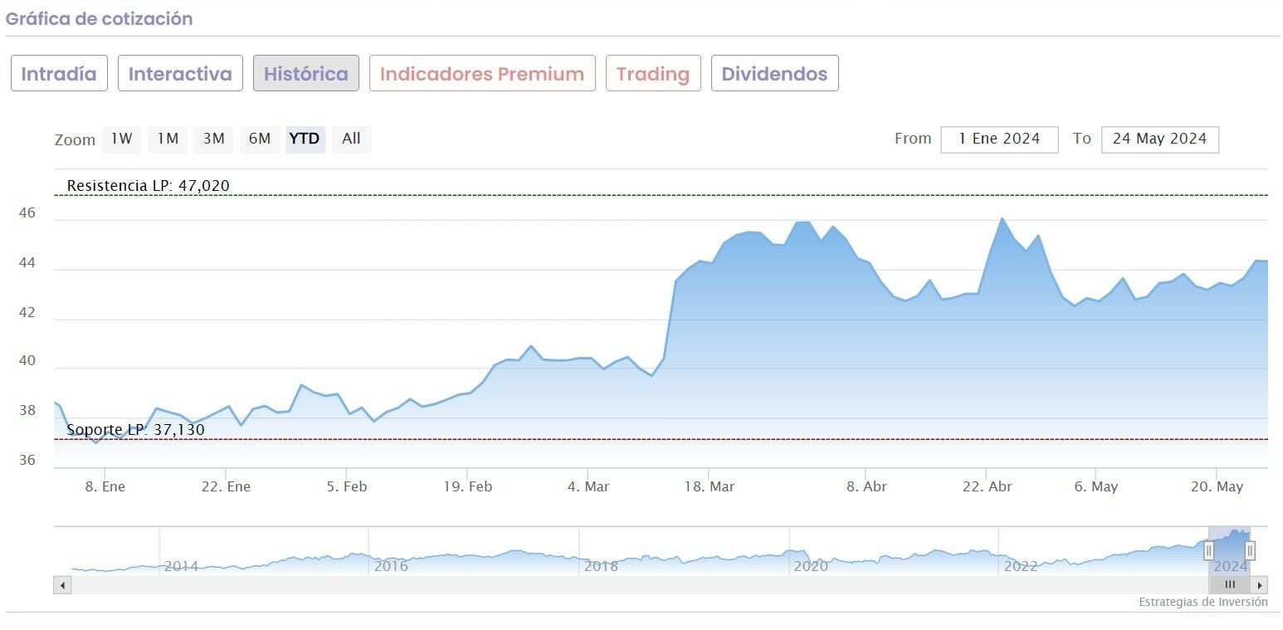Click the left range handle in navigator

tap(1208, 549)
